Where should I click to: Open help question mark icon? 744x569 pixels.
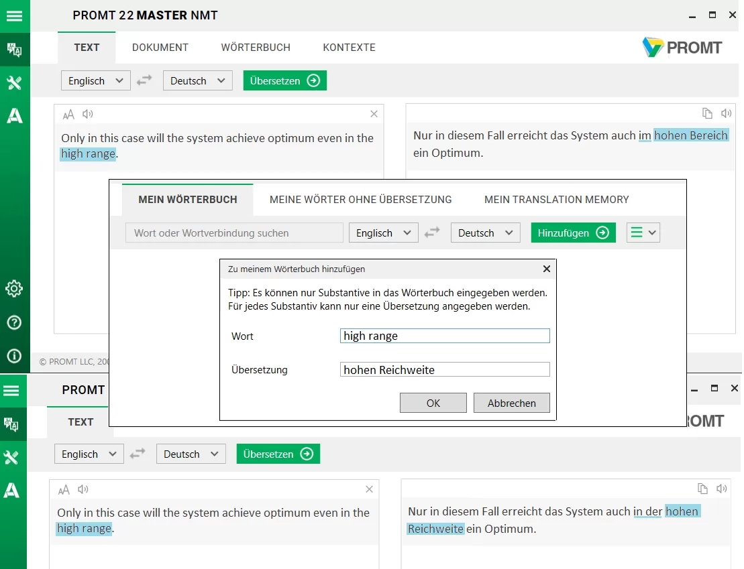coord(14,322)
